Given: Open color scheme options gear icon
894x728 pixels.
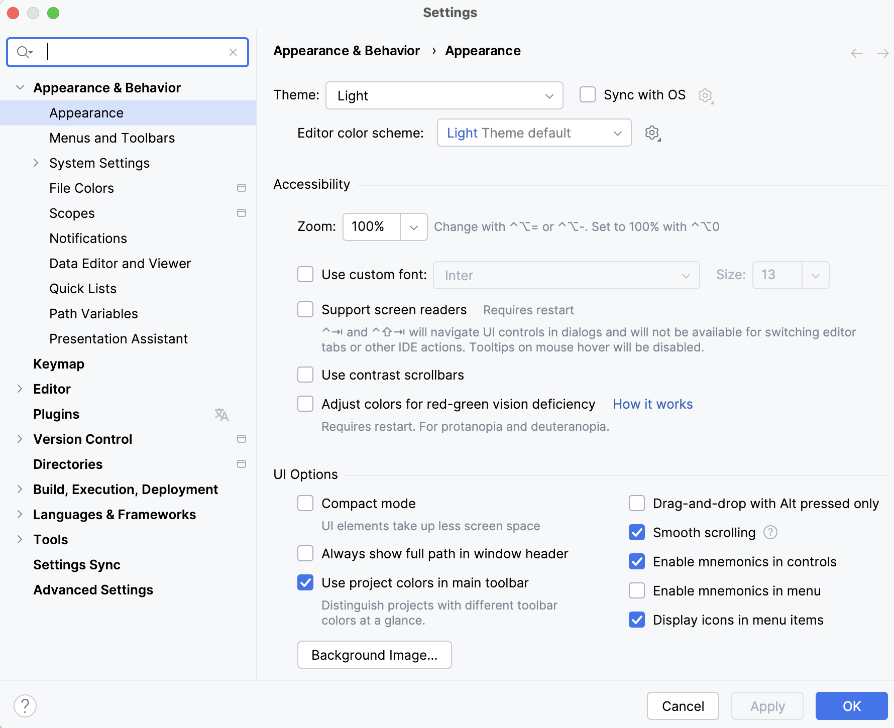Looking at the screenshot, I should pos(652,133).
